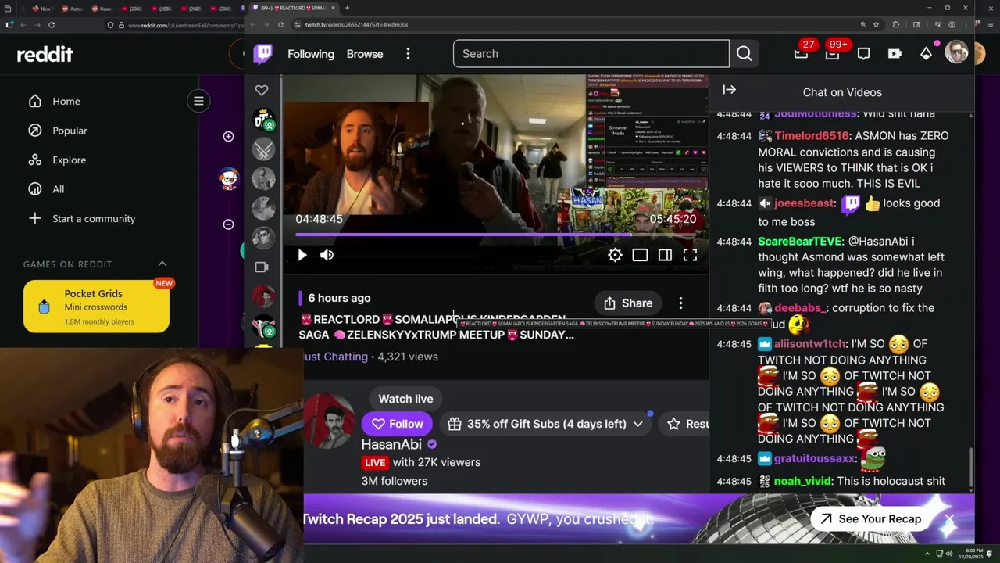Screen dimensions: 1000x563
Task: Expand the 35% off Gift Subs dropdown
Action: [638, 424]
